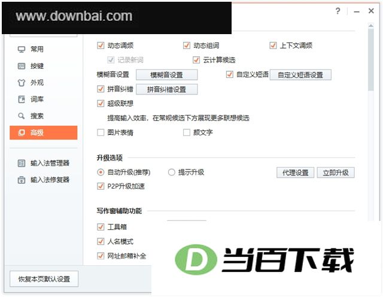Click the 代理设置 button
The image size is (383, 297).
coord(295,173)
